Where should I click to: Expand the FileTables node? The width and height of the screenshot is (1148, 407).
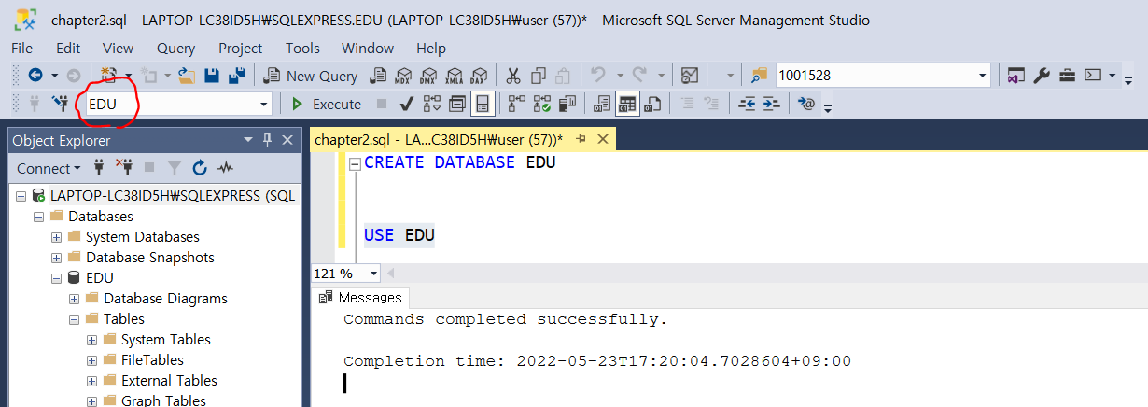[x=91, y=360]
